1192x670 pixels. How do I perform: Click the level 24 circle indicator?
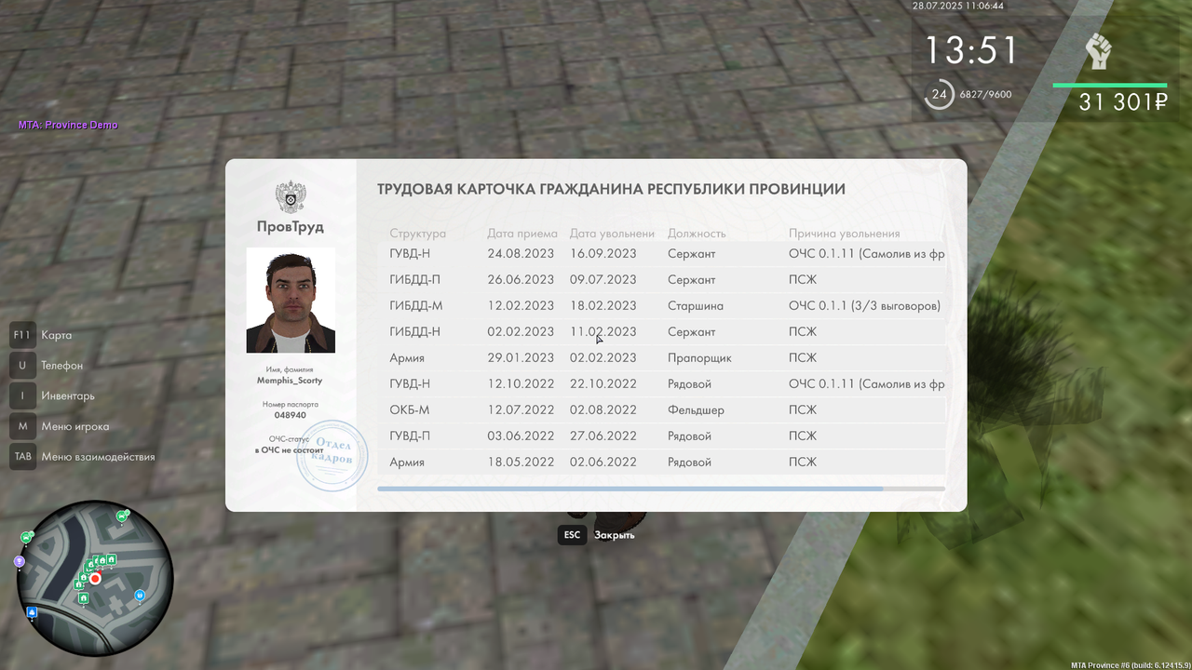coord(939,94)
